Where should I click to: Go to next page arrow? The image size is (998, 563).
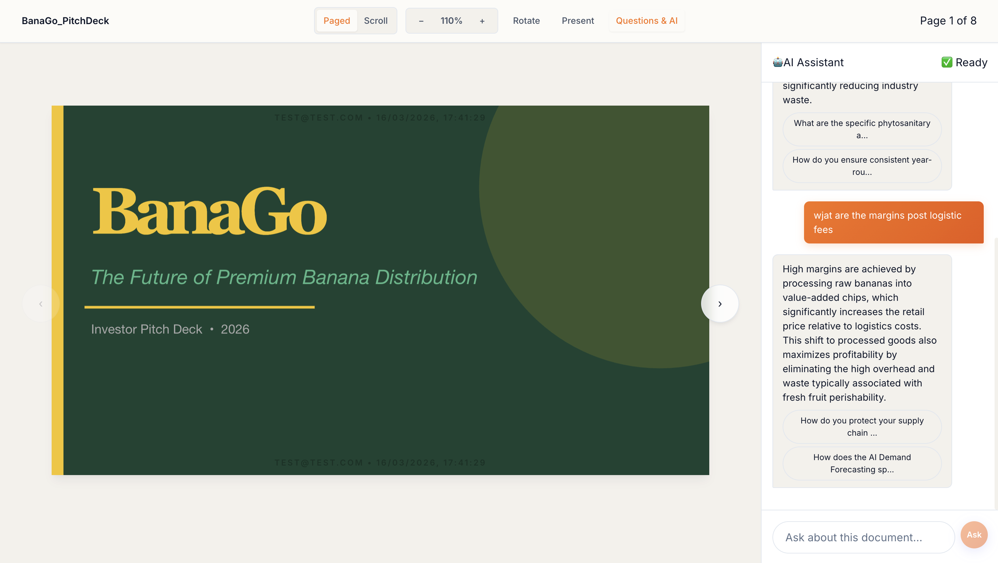point(719,304)
